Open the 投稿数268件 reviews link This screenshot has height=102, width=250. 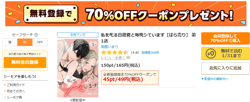150,52
